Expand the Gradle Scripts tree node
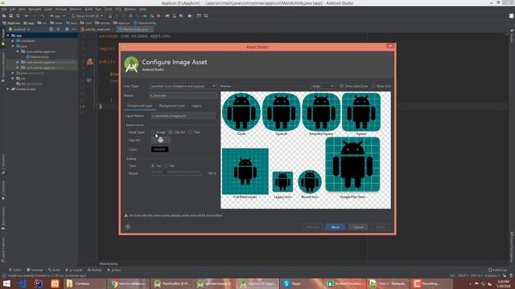The height and width of the screenshot is (289, 515). [x=8, y=89]
